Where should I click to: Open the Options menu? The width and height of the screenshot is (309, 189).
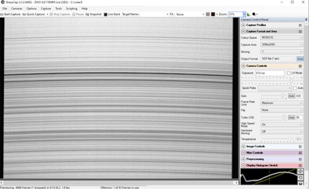(31, 8)
